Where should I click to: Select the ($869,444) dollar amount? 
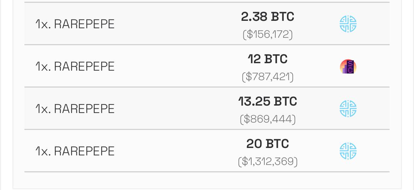click(x=268, y=119)
